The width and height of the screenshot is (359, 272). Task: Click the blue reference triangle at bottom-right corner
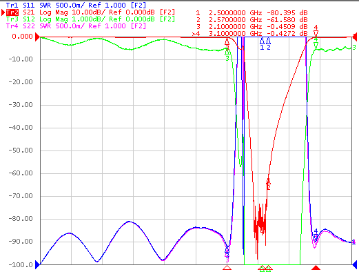pos(355,264)
